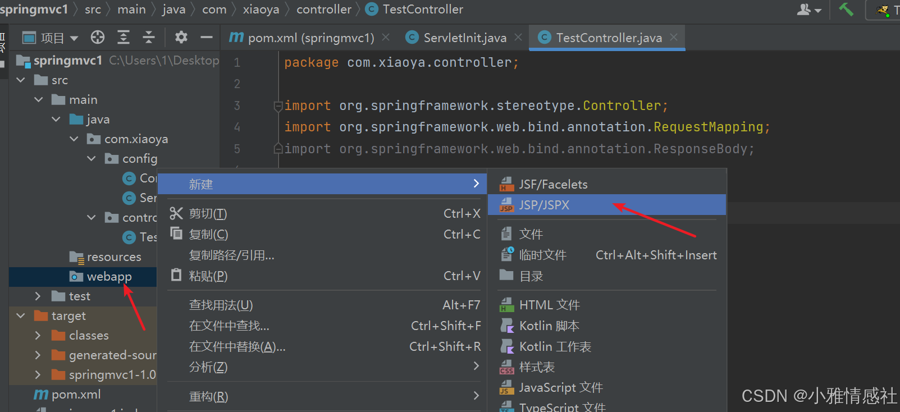Close the TestController.java tab
The height and width of the screenshot is (412, 900).
point(674,37)
